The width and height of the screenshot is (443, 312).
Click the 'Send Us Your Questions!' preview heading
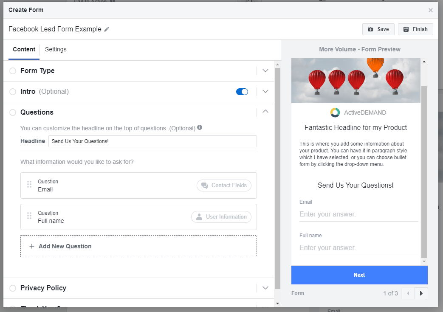(x=356, y=185)
